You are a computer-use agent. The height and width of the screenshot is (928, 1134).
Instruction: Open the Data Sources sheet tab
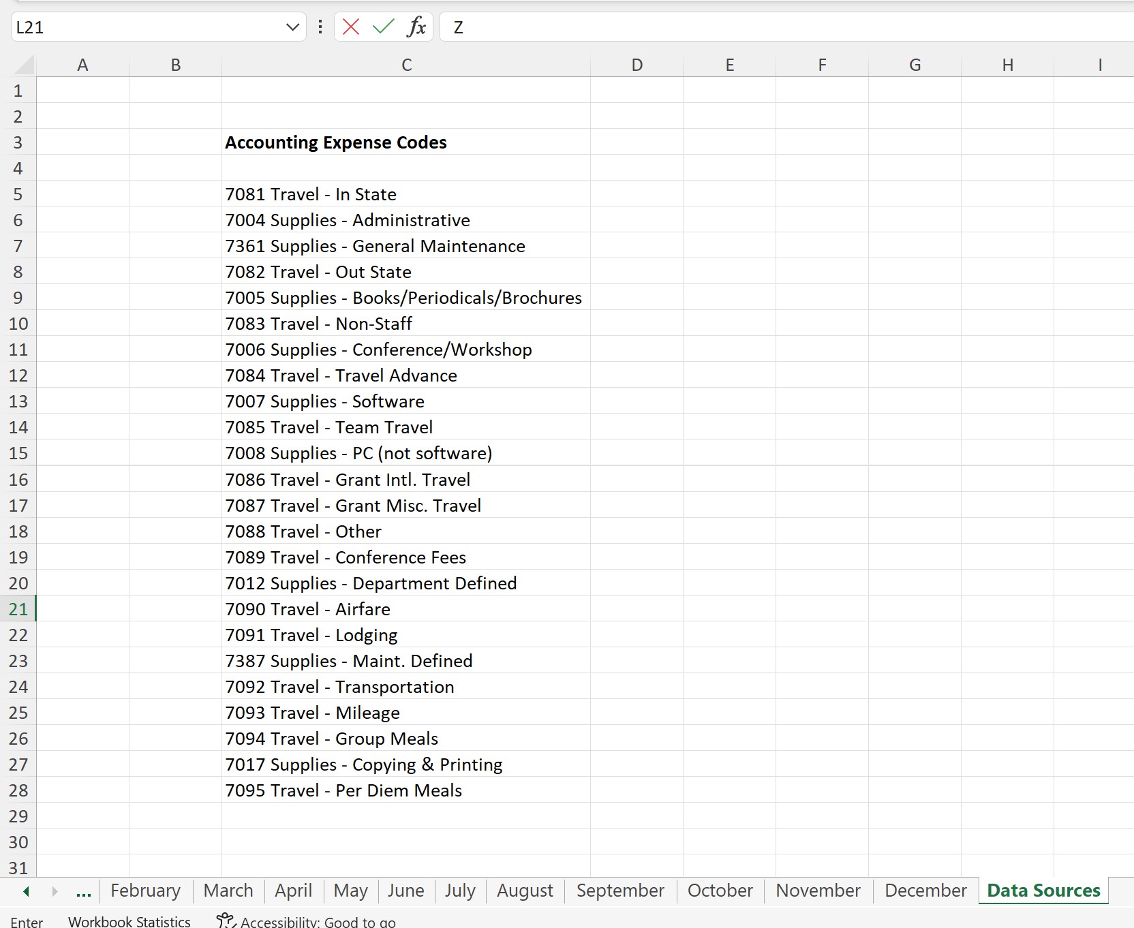(1042, 891)
